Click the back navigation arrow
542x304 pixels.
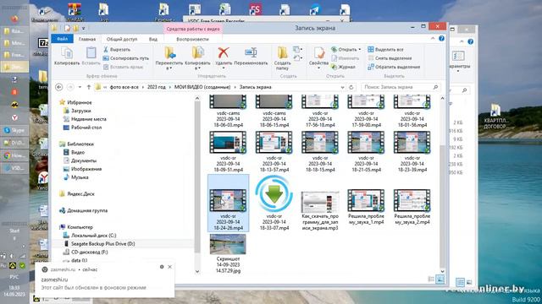point(58,87)
